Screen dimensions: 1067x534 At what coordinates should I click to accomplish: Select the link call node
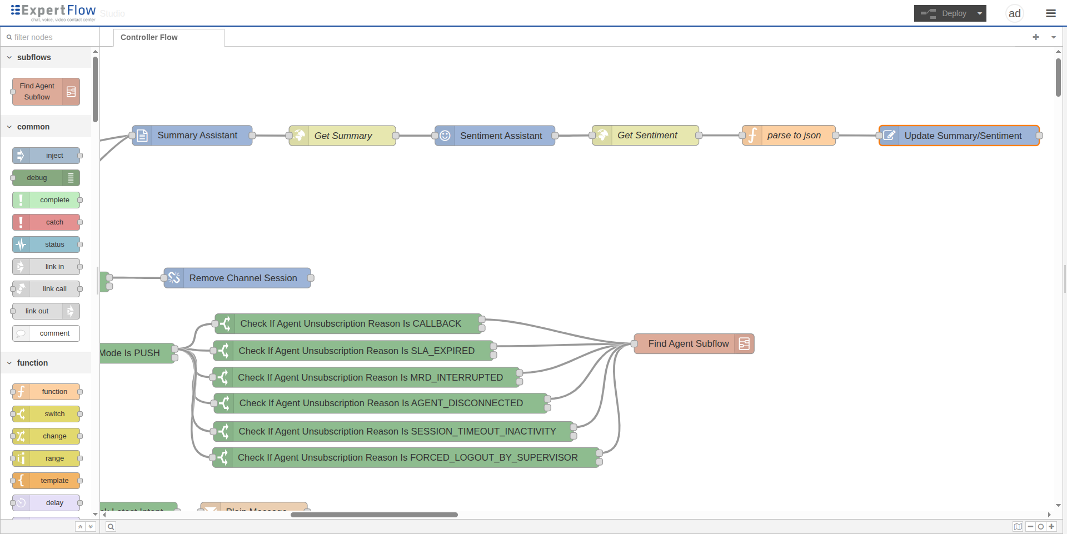click(x=46, y=289)
